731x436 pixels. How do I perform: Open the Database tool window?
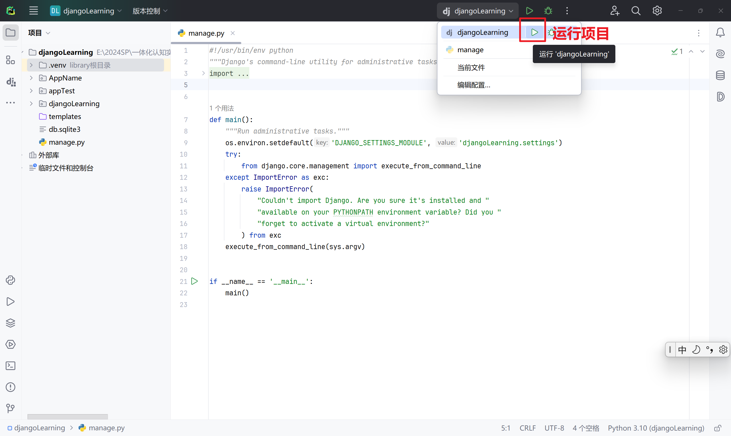pos(720,75)
